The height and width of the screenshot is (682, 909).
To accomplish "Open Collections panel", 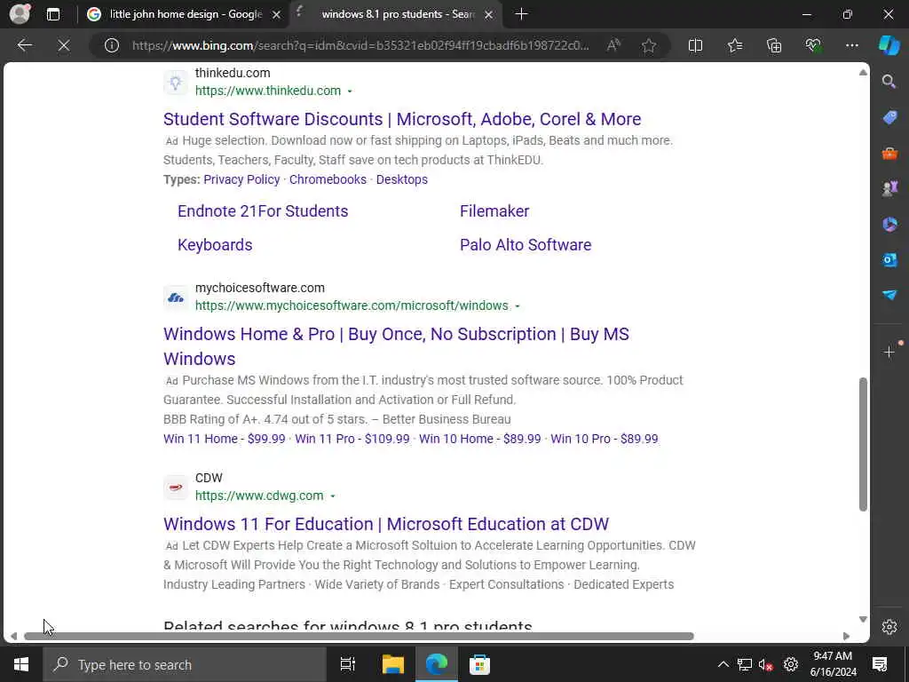I will pos(774,45).
